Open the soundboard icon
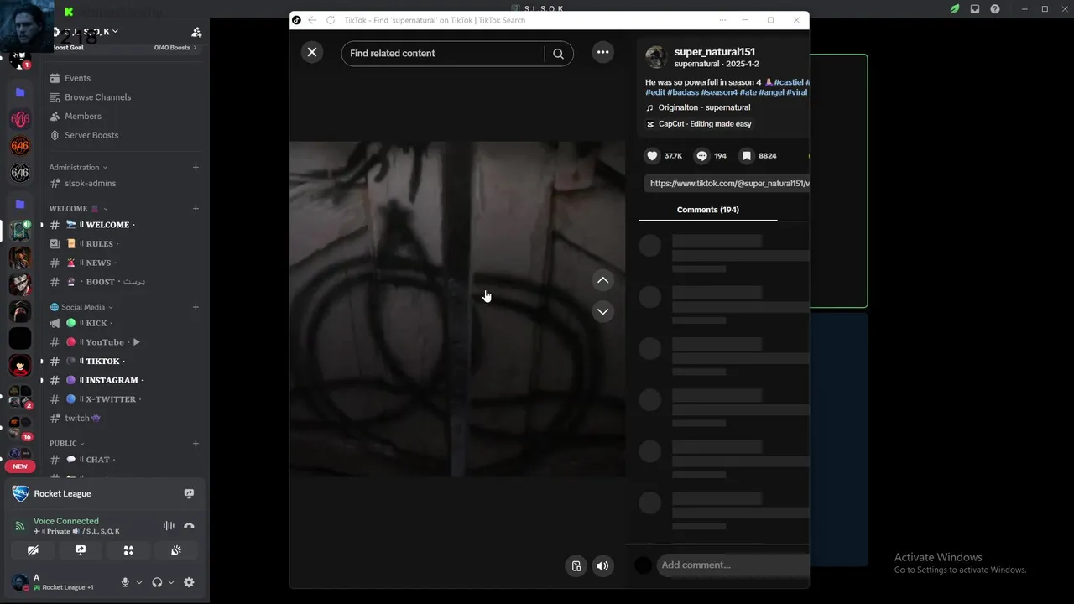 point(176,550)
